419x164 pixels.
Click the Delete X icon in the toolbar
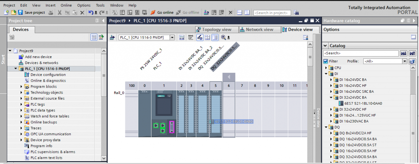82,12
